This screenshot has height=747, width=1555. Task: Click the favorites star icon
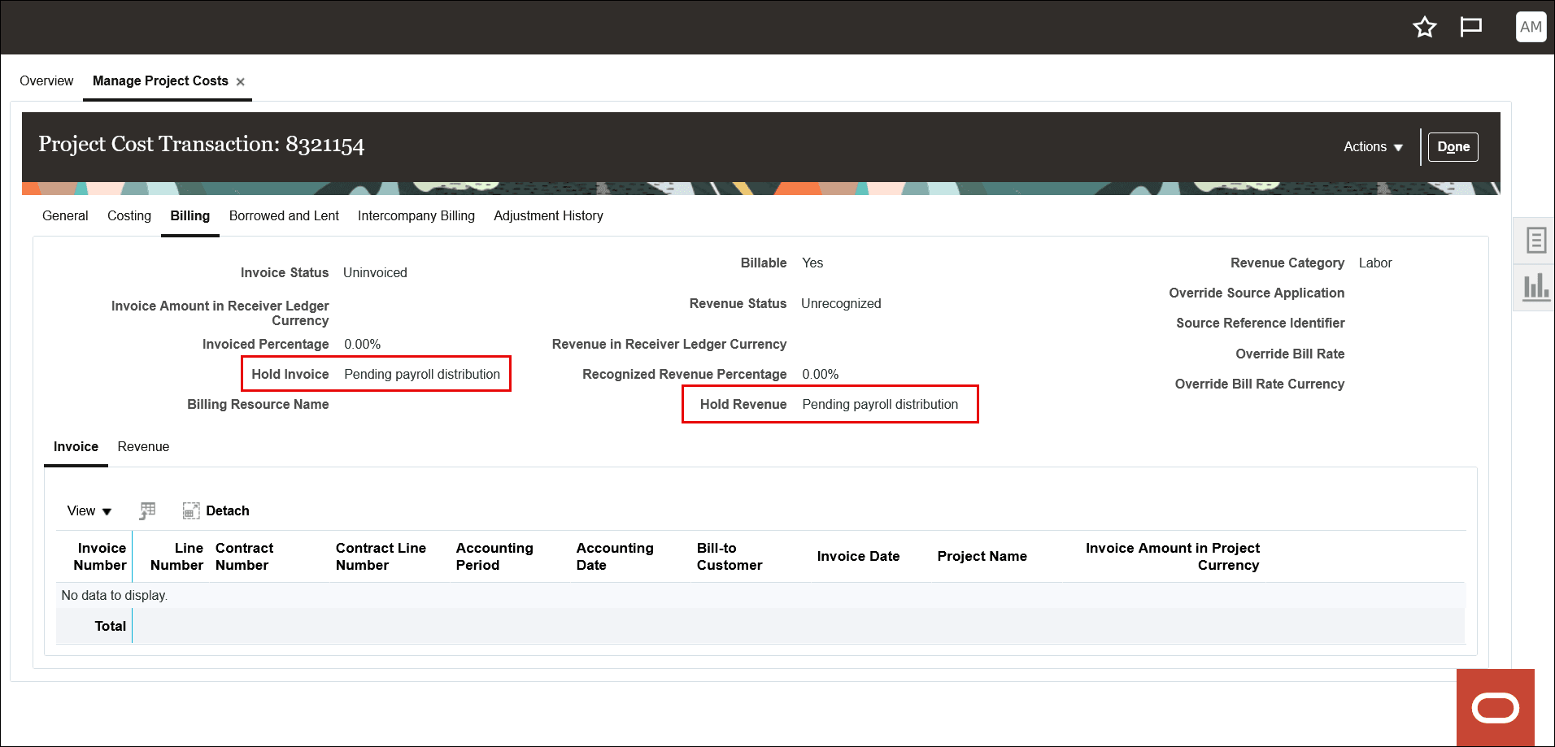pyautogui.click(x=1425, y=27)
